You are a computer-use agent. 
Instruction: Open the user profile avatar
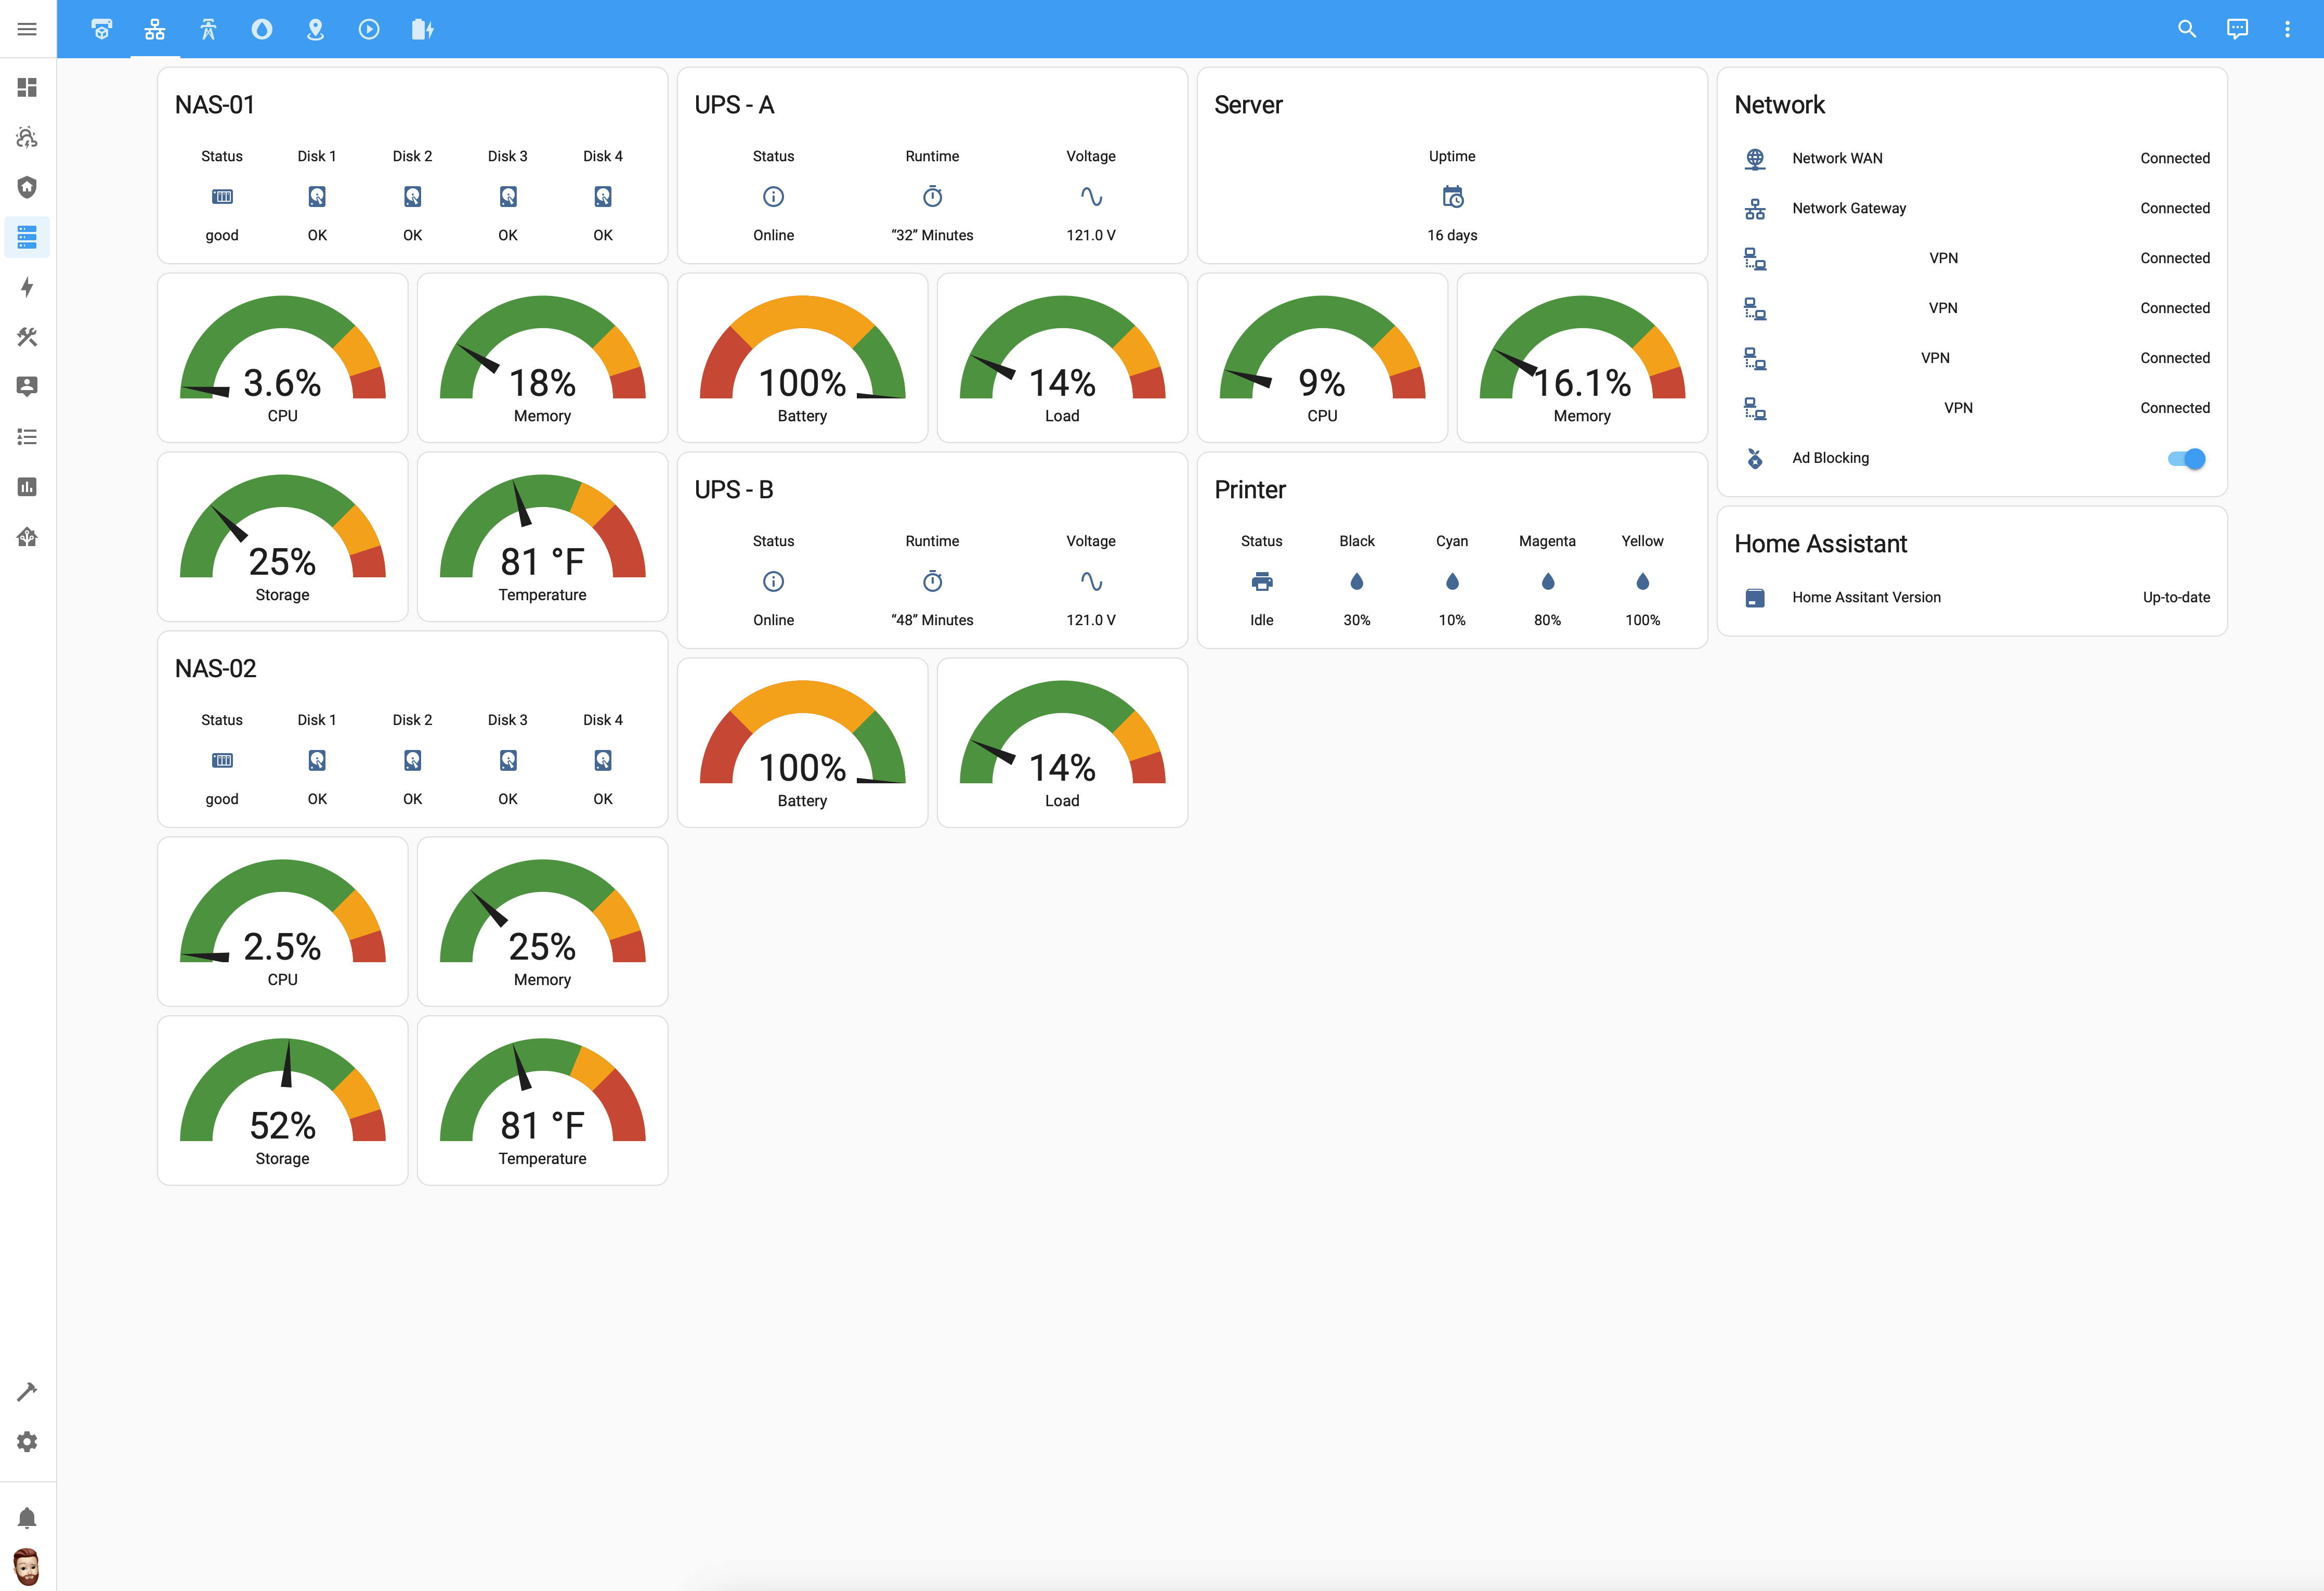[27, 1566]
